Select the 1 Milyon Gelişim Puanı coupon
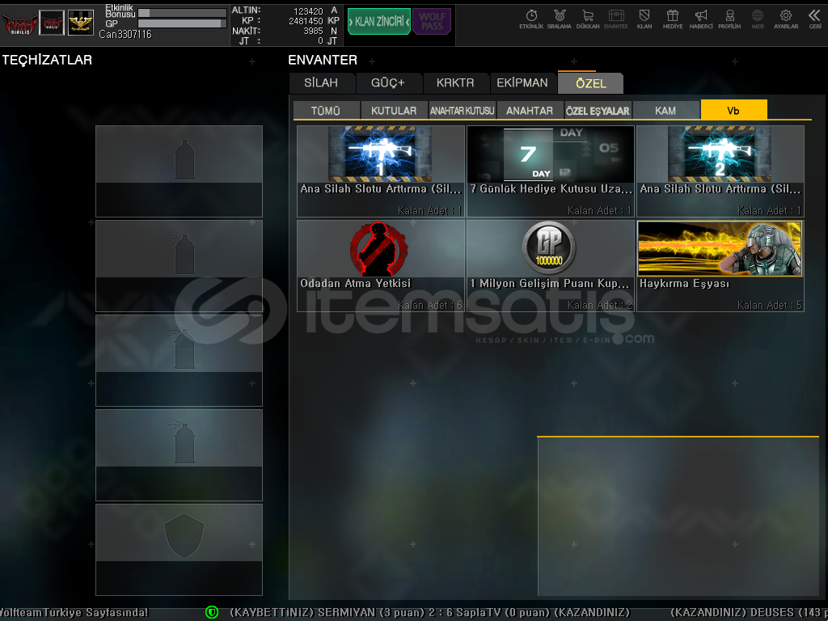The width and height of the screenshot is (828, 621). 550,265
